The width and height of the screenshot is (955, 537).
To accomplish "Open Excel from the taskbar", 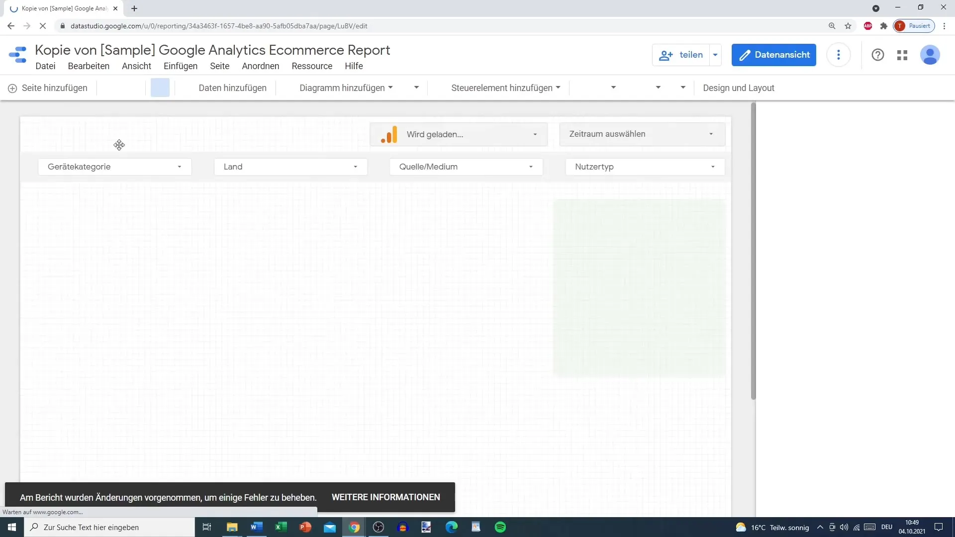I will coord(281,527).
